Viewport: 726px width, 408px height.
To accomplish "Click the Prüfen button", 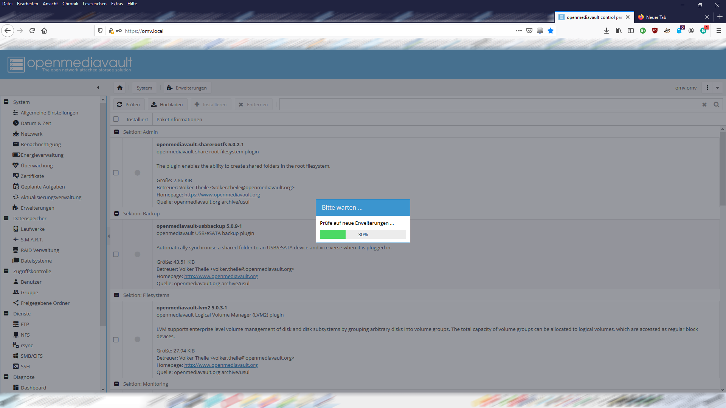I will click(129, 105).
